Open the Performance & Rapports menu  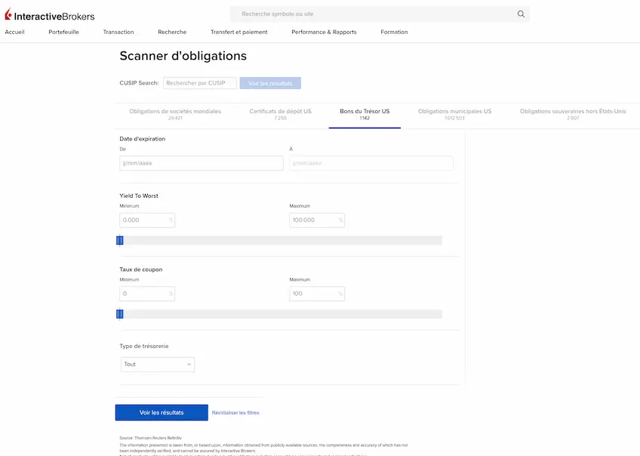[324, 32]
